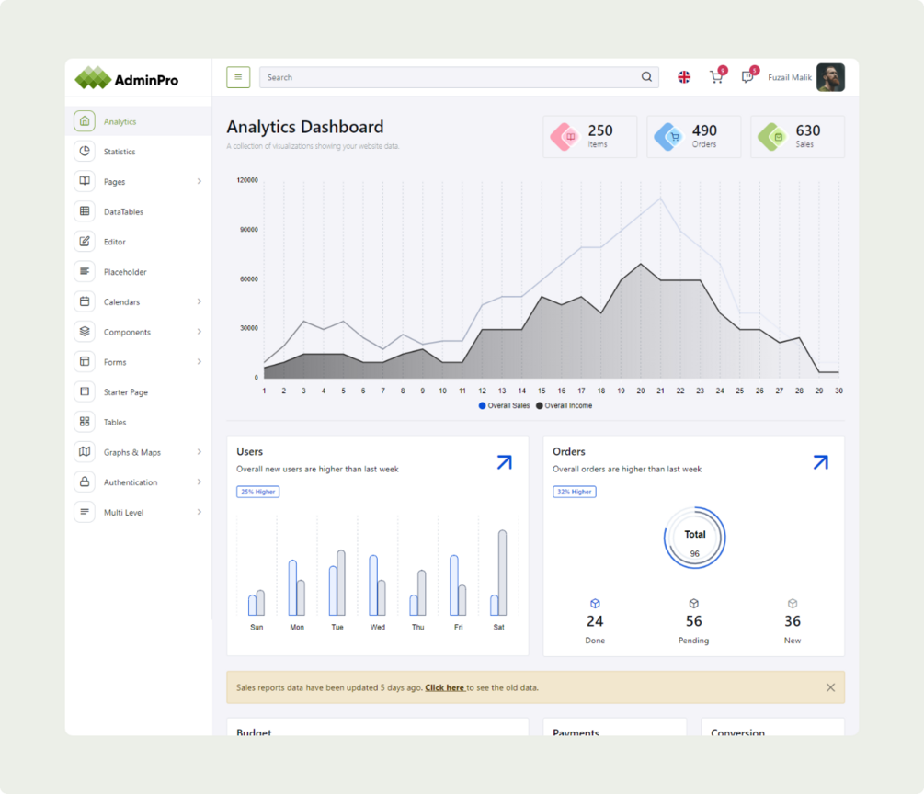Click the DataTables grid icon
Image resolution: width=924 pixels, height=794 pixels.
85,210
